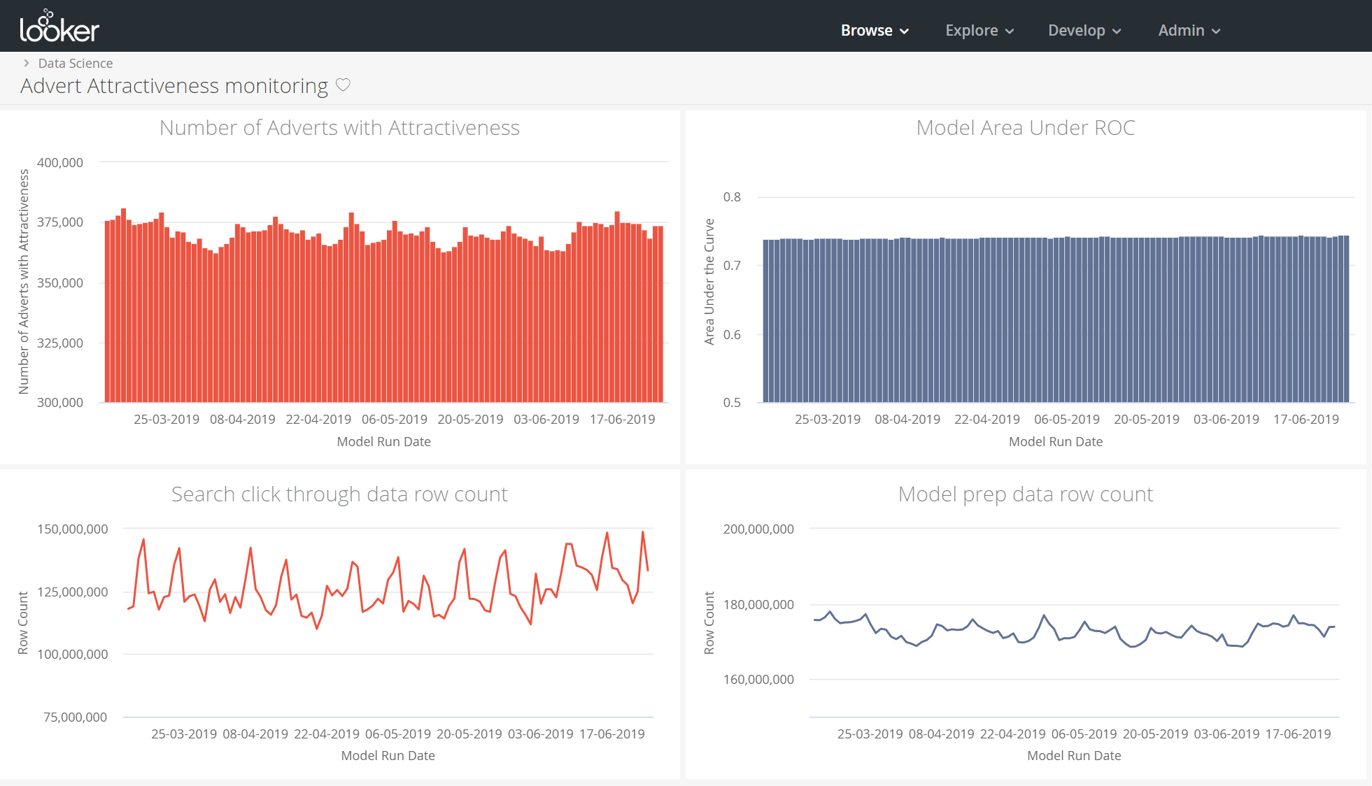Click the 150,000,000 axis label

(x=73, y=529)
